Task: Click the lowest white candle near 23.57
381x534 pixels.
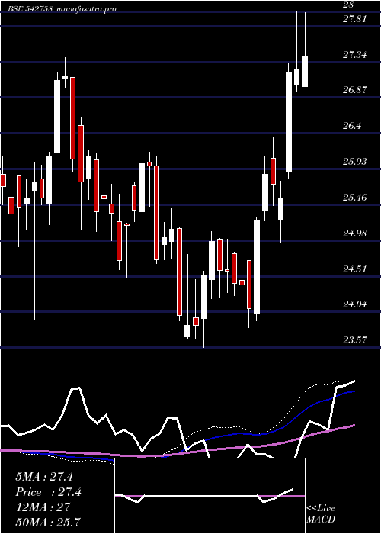Action: click(x=187, y=331)
